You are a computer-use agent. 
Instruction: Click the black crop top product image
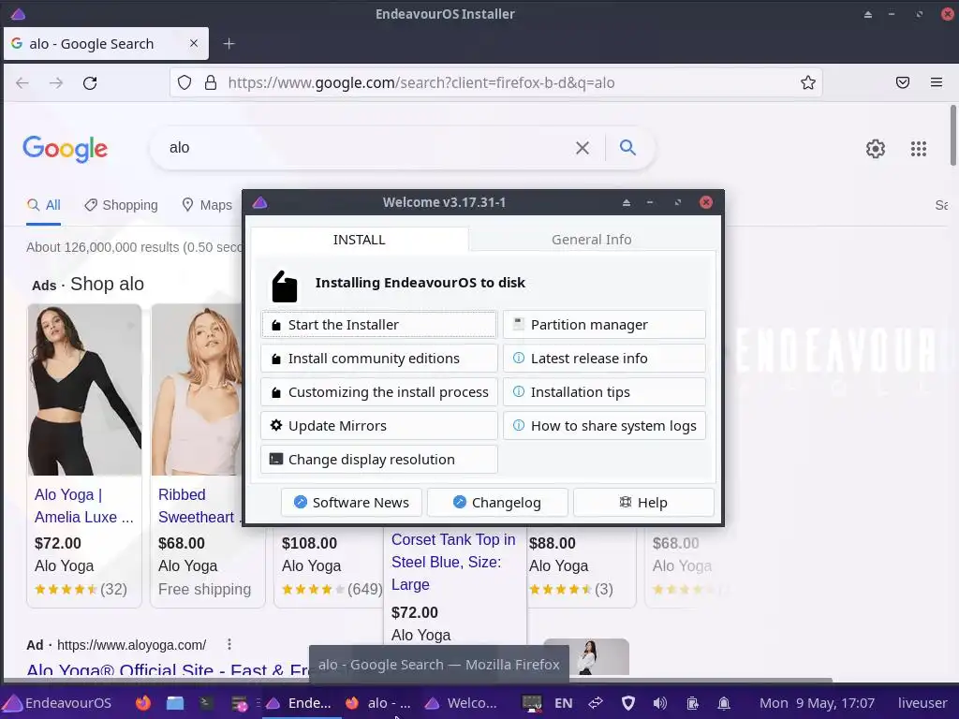[x=84, y=390]
